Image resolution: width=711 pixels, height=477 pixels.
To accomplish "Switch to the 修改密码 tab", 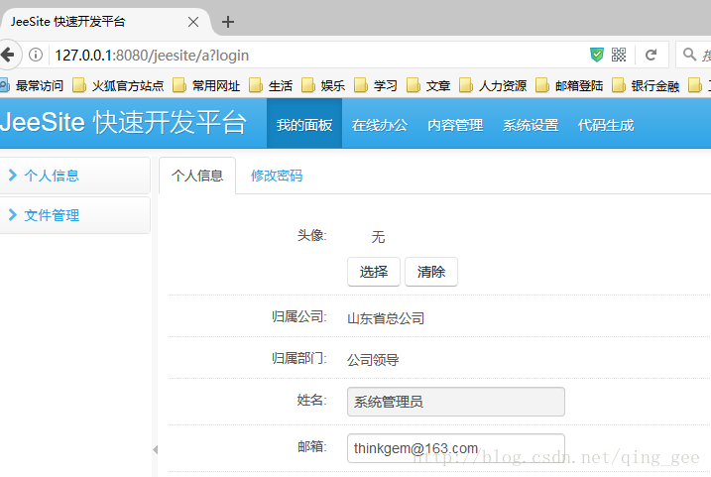I will (277, 176).
